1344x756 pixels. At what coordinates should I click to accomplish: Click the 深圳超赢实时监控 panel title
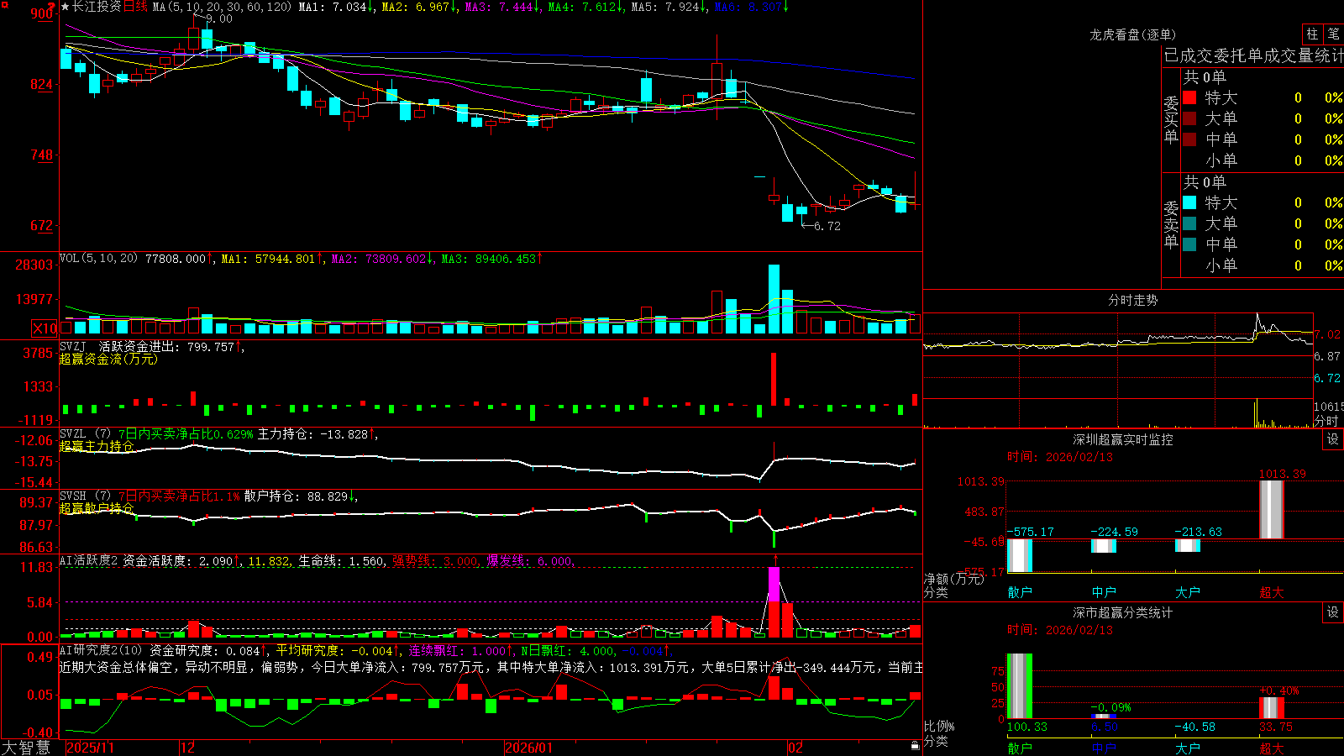[x=1122, y=439]
